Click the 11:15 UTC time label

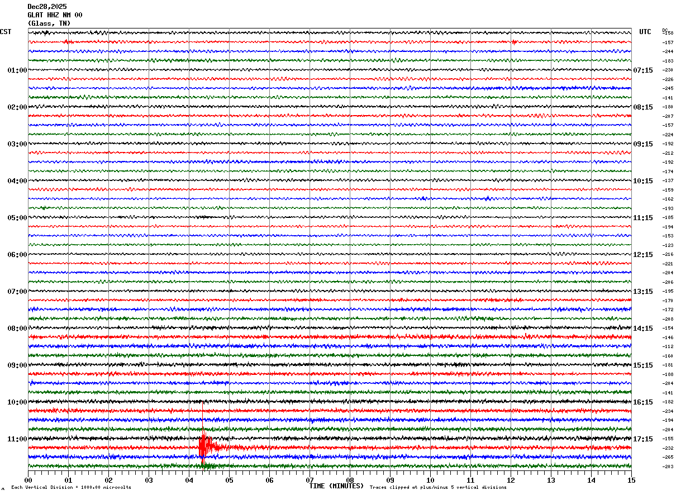point(643,218)
